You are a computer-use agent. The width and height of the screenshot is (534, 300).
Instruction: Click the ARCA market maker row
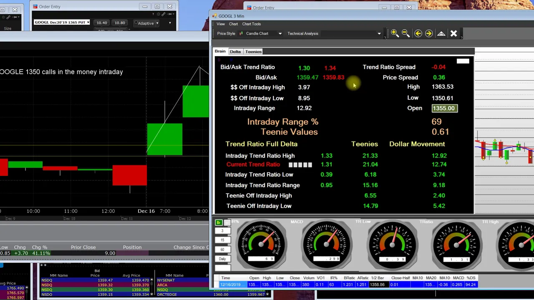tap(182, 285)
